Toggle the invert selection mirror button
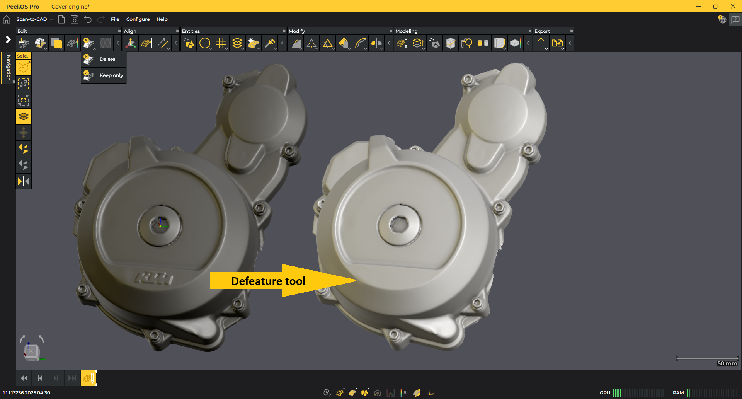This screenshot has width=742, height=399. [24, 181]
